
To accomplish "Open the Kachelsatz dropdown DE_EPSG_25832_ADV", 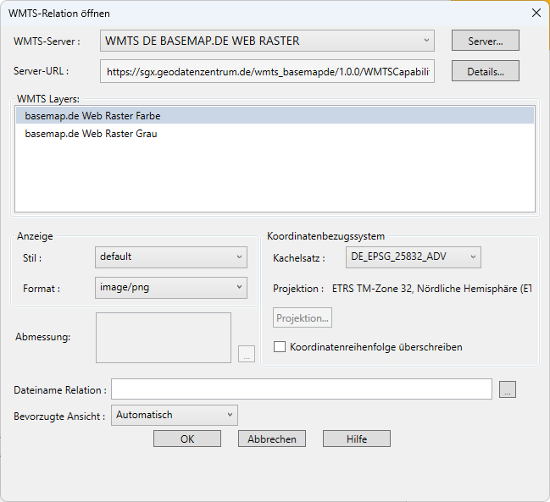I will pyautogui.click(x=414, y=257).
